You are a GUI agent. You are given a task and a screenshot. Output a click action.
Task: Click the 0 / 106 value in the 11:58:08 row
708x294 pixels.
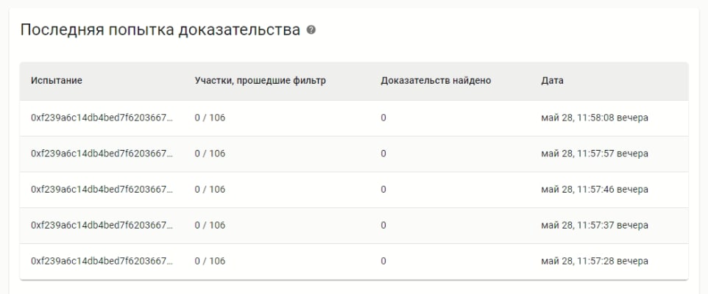point(210,118)
